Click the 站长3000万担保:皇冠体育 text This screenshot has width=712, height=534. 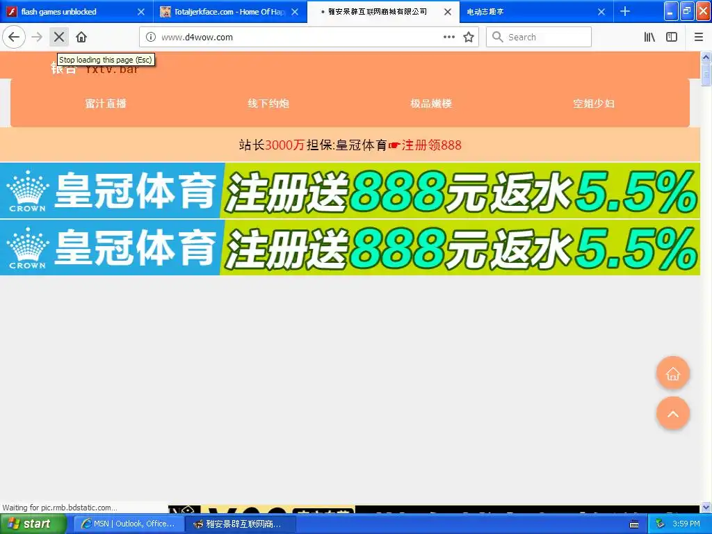(313, 145)
